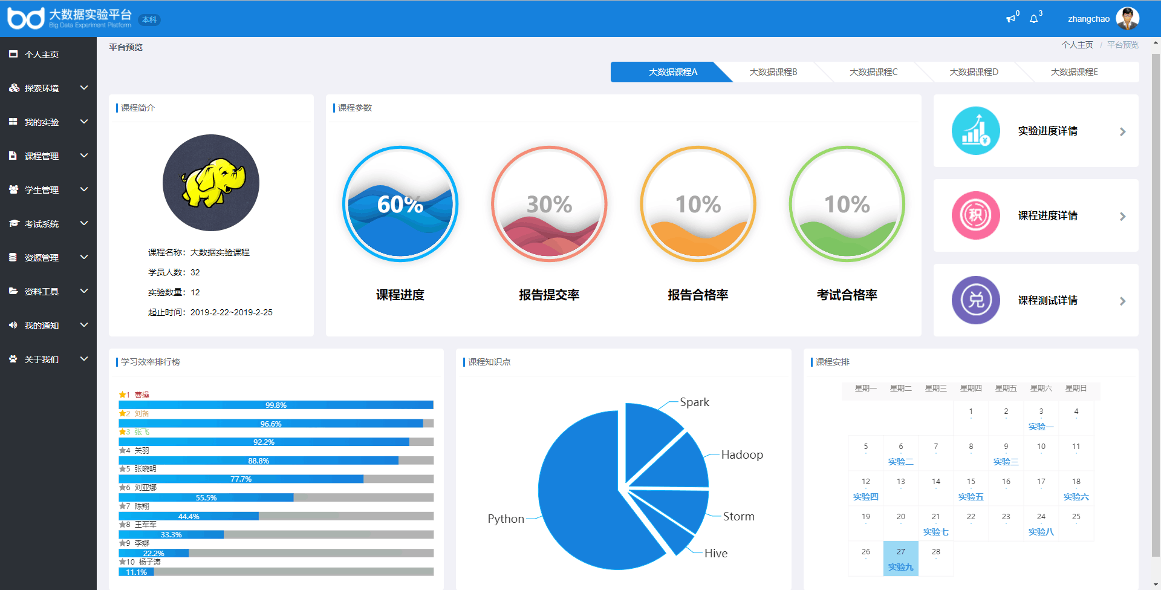Click the 个人主页 breadcrumb link
Image resolution: width=1161 pixels, height=590 pixels.
coord(1077,45)
